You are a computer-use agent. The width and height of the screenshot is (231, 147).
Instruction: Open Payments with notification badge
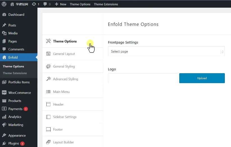[x=19, y=109]
